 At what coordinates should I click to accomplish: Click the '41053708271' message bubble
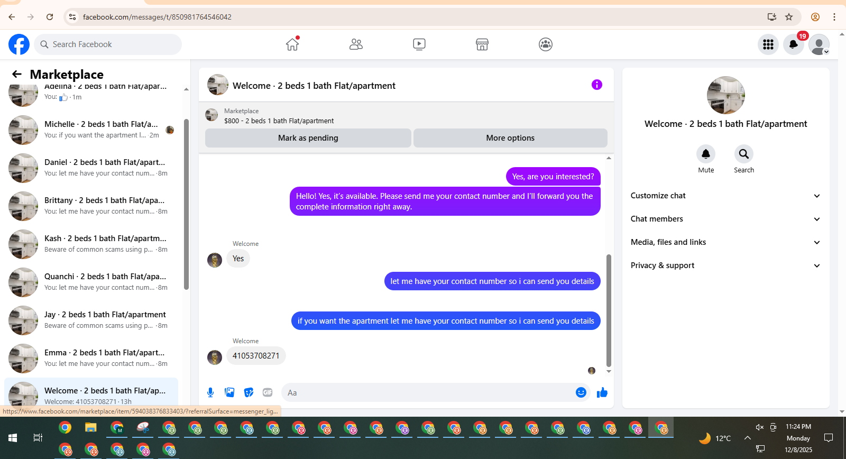pyautogui.click(x=256, y=356)
